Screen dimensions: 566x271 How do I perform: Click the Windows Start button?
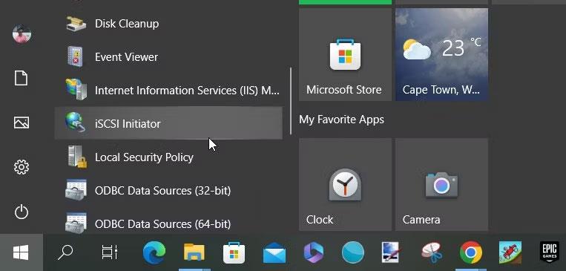click(x=22, y=252)
